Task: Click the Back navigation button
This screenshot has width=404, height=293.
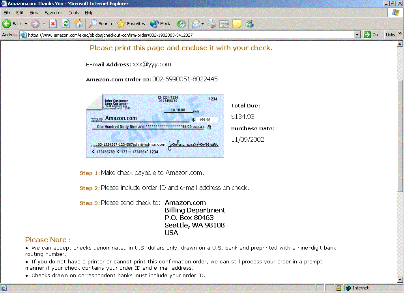Action: 12,24
